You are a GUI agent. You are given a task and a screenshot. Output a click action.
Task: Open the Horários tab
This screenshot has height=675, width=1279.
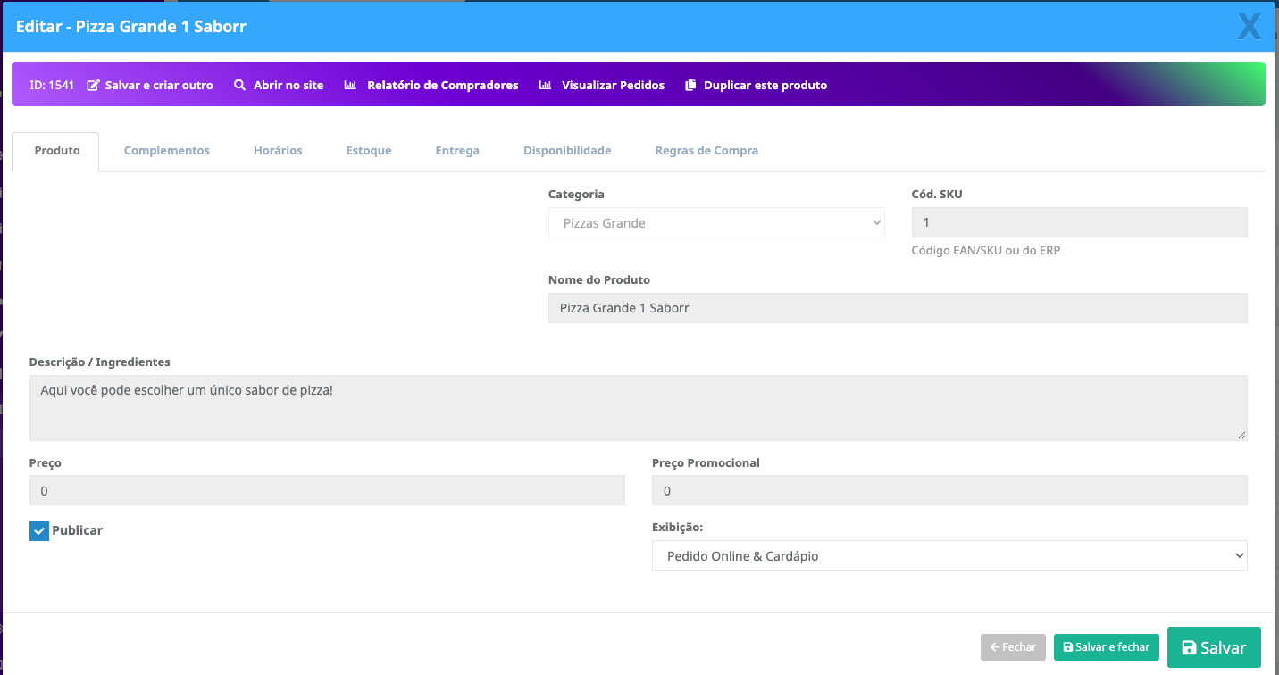[x=278, y=151]
